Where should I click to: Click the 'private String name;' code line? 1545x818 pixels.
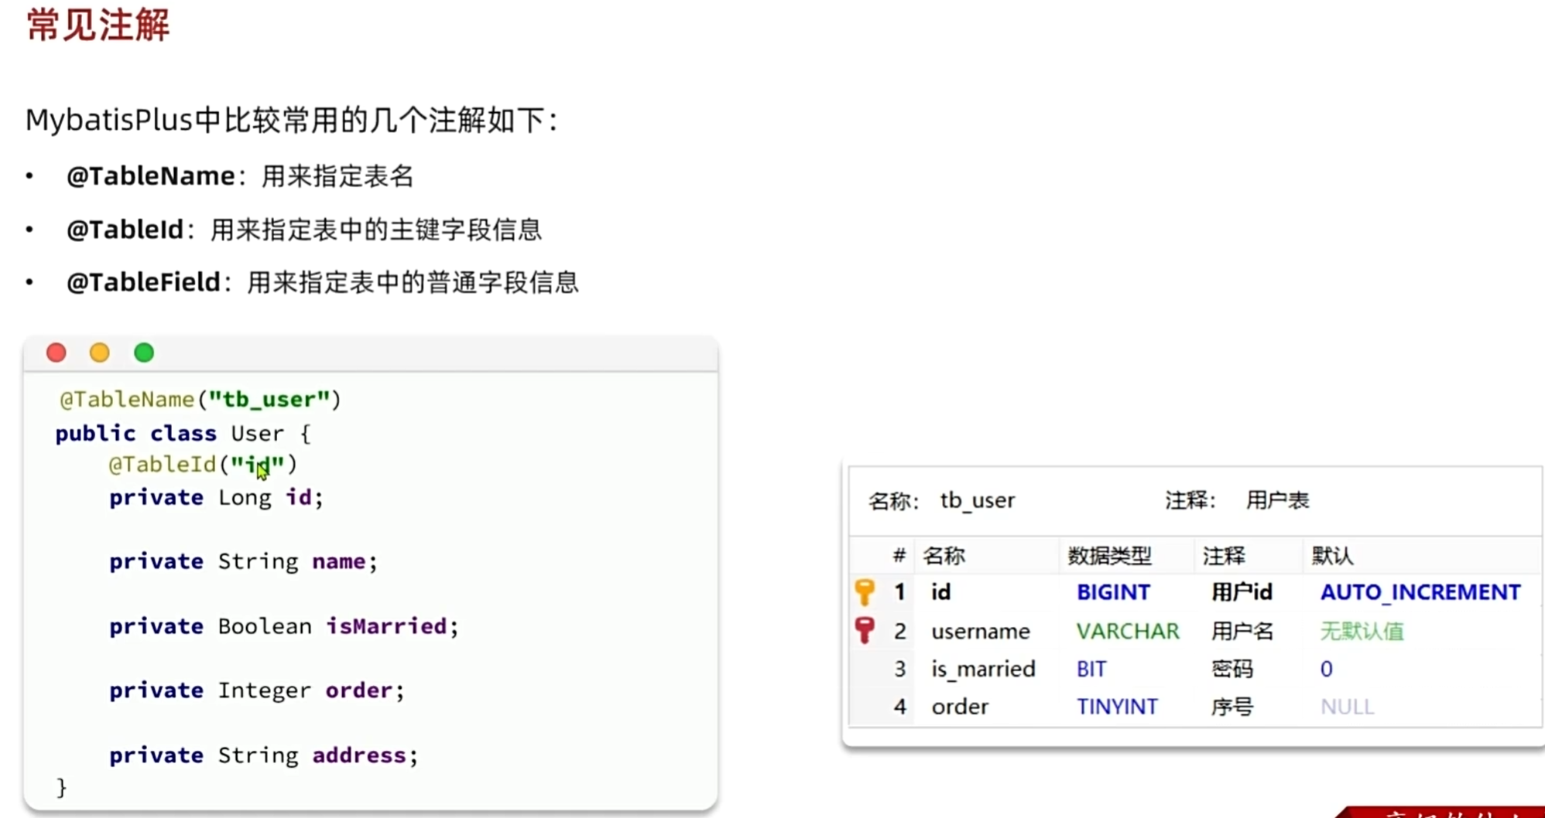tap(243, 561)
